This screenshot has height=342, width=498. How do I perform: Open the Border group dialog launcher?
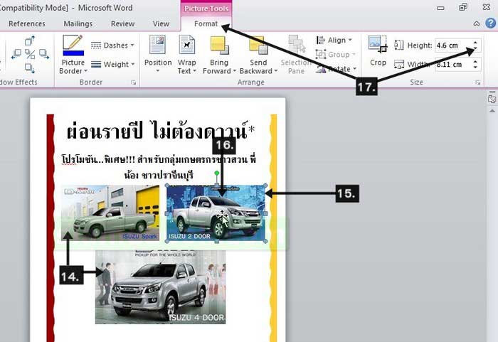[x=134, y=82]
